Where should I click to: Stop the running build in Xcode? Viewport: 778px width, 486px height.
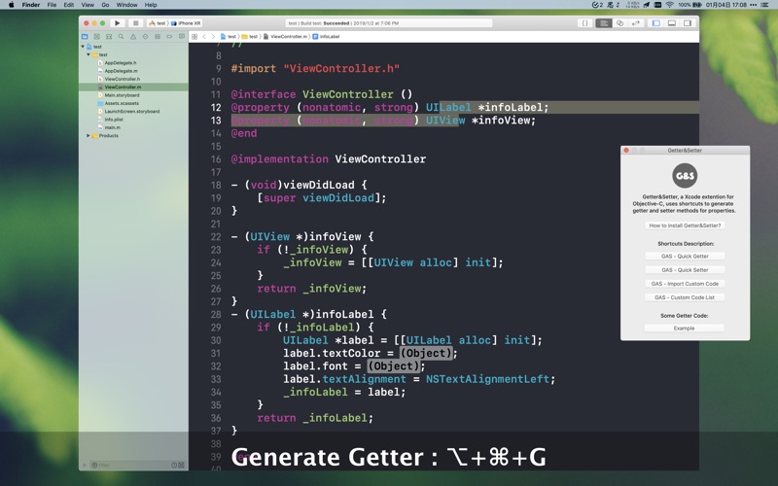click(x=135, y=22)
